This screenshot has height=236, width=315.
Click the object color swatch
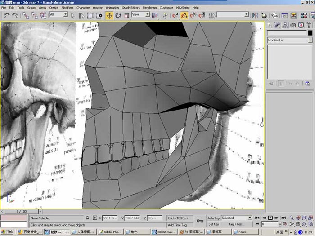click(x=310, y=33)
